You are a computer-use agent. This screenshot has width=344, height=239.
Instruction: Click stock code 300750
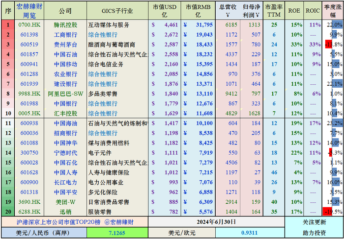(29, 153)
